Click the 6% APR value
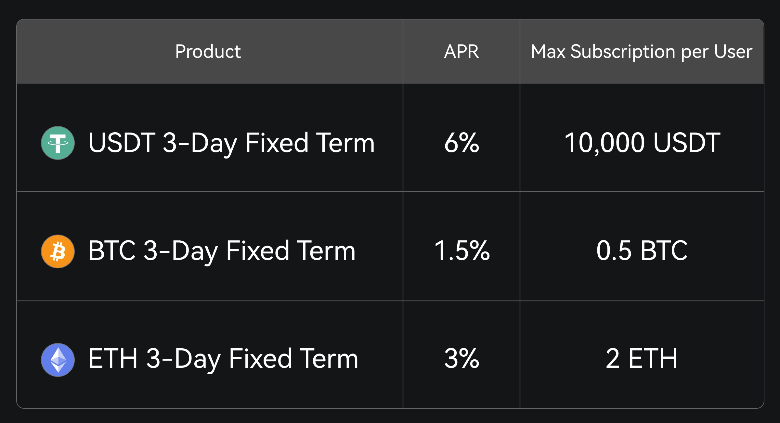Viewport: 780px width, 423px height. [x=461, y=143]
